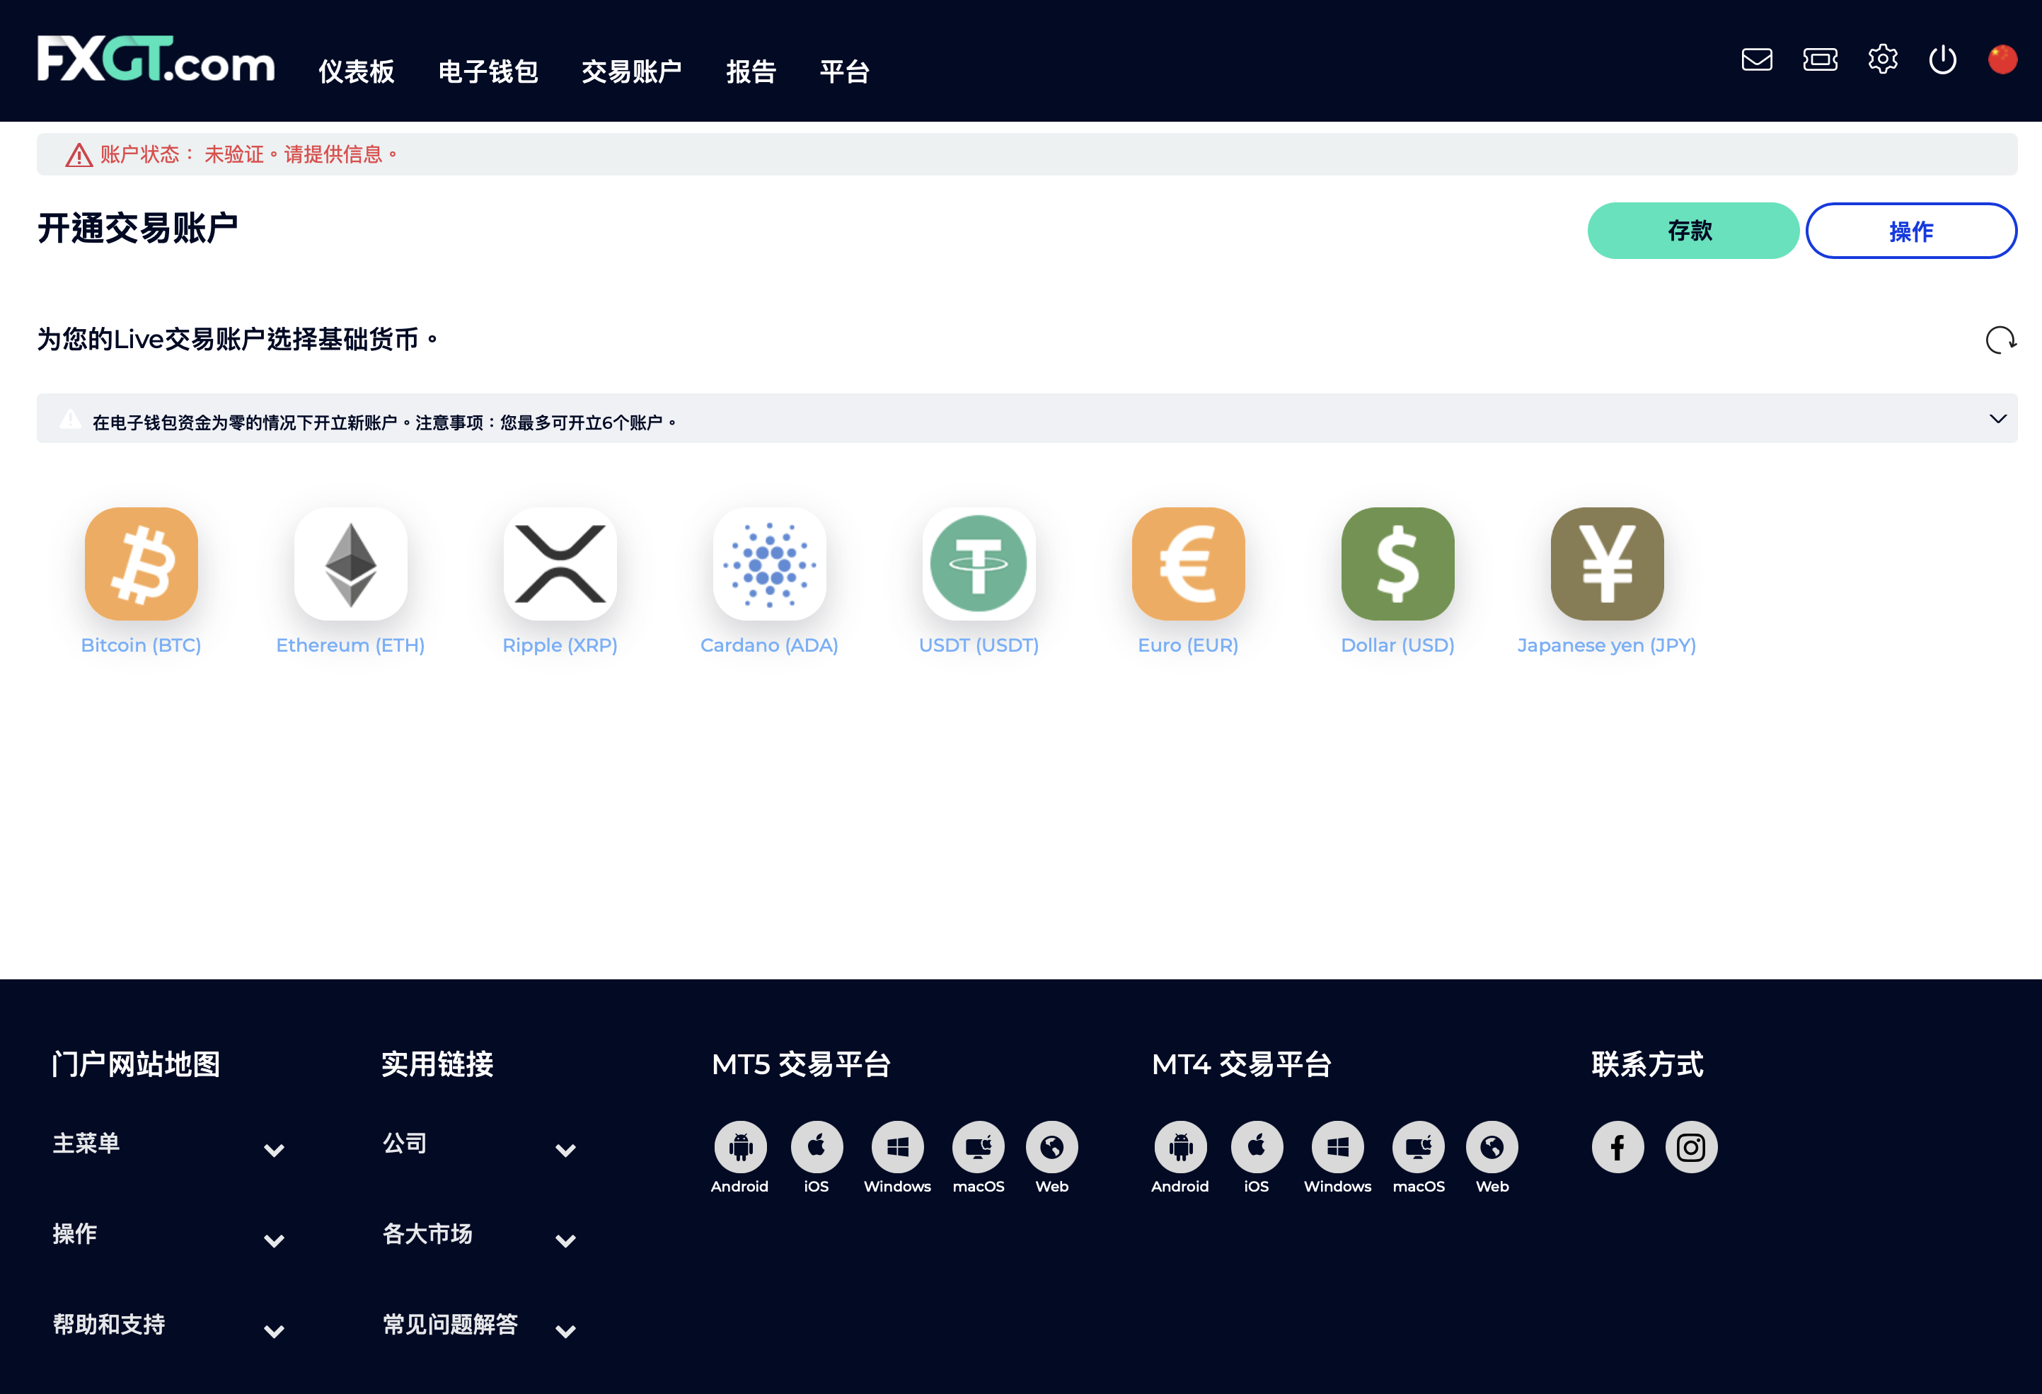Expand 主菜单 footer section
Screen dimensions: 2042x1394
click(x=274, y=1150)
